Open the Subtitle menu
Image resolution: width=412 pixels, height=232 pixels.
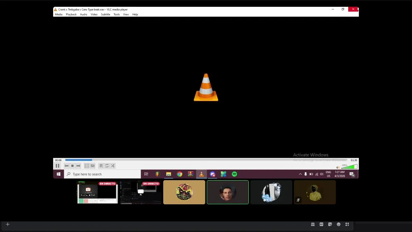[106, 15]
